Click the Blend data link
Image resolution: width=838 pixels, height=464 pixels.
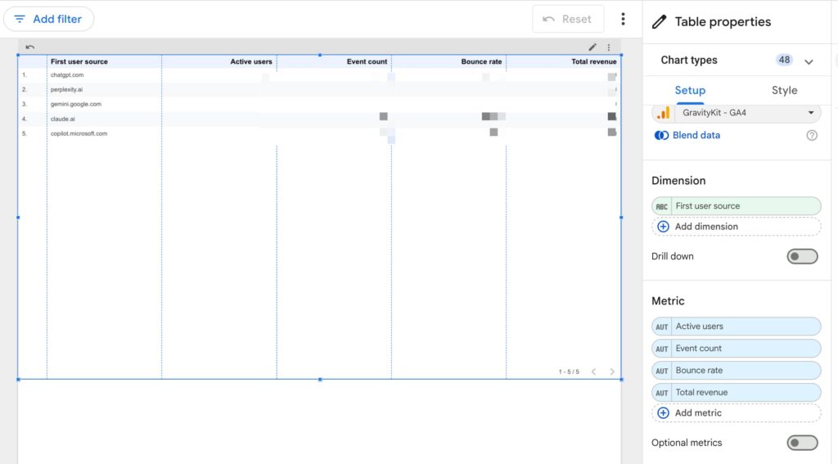(x=696, y=135)
